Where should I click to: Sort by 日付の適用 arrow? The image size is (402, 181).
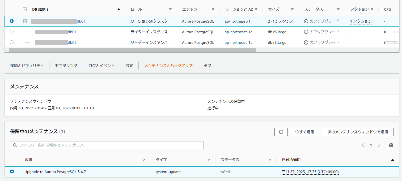(x=393, y=160)
